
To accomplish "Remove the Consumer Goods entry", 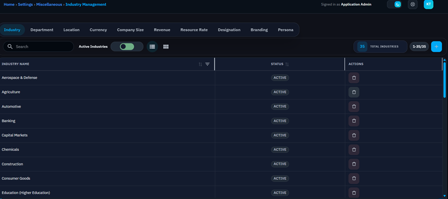I will point(354,179).
